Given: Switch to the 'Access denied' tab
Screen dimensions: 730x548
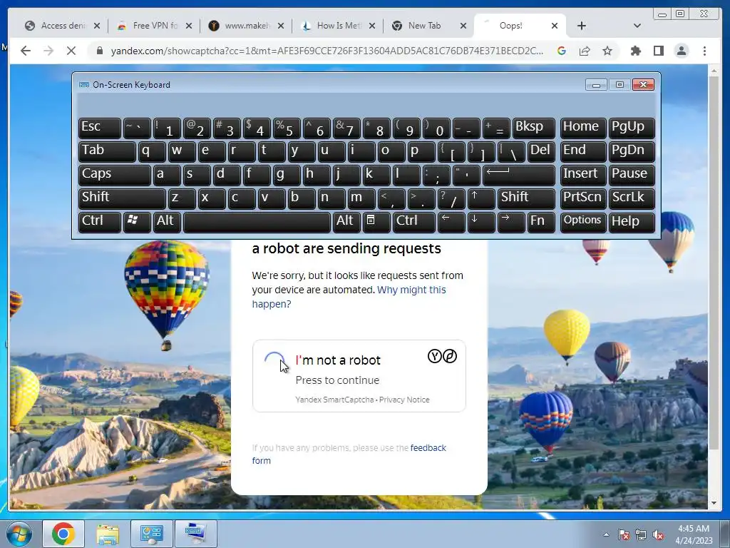Looking at the screenshot, I should pyautogui.click(x=57, y=26).
